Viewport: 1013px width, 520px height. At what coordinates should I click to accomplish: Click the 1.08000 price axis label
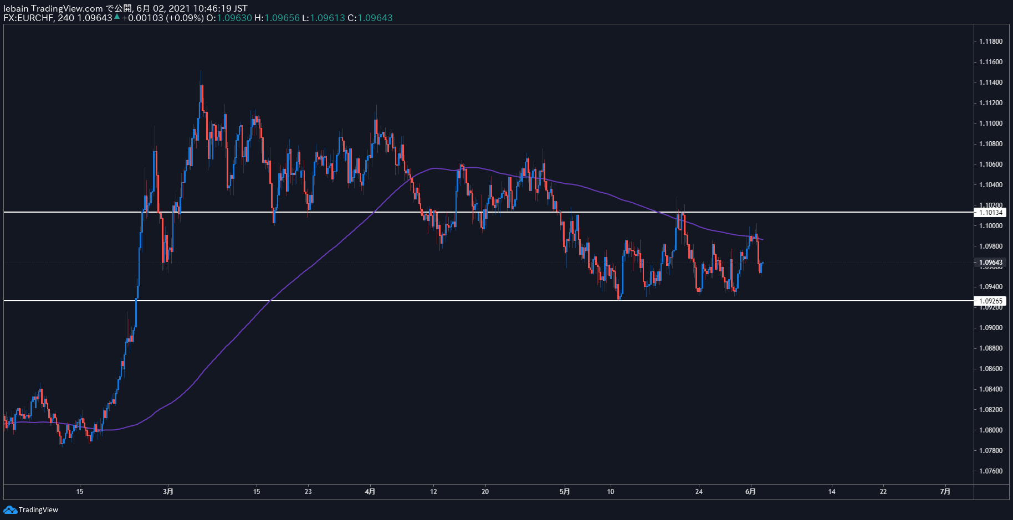(991, 430)
